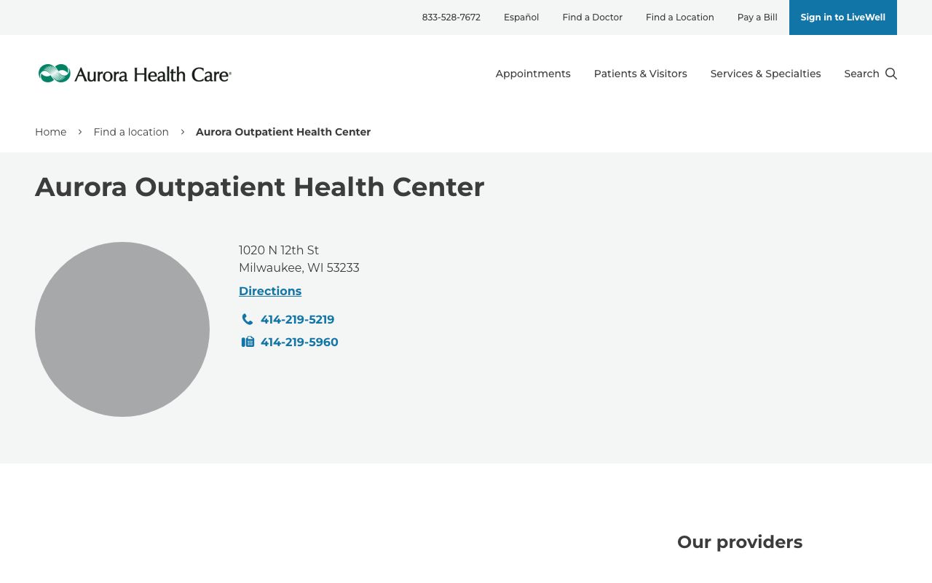Click the fax icon next to 414-219-5960
This screenshot has height=583, width=932.
248,341
